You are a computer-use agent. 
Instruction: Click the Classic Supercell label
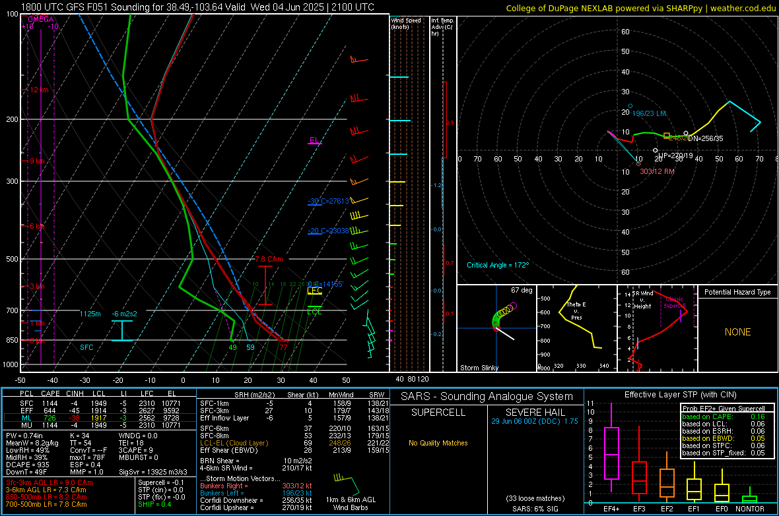[x=675, y=302]
